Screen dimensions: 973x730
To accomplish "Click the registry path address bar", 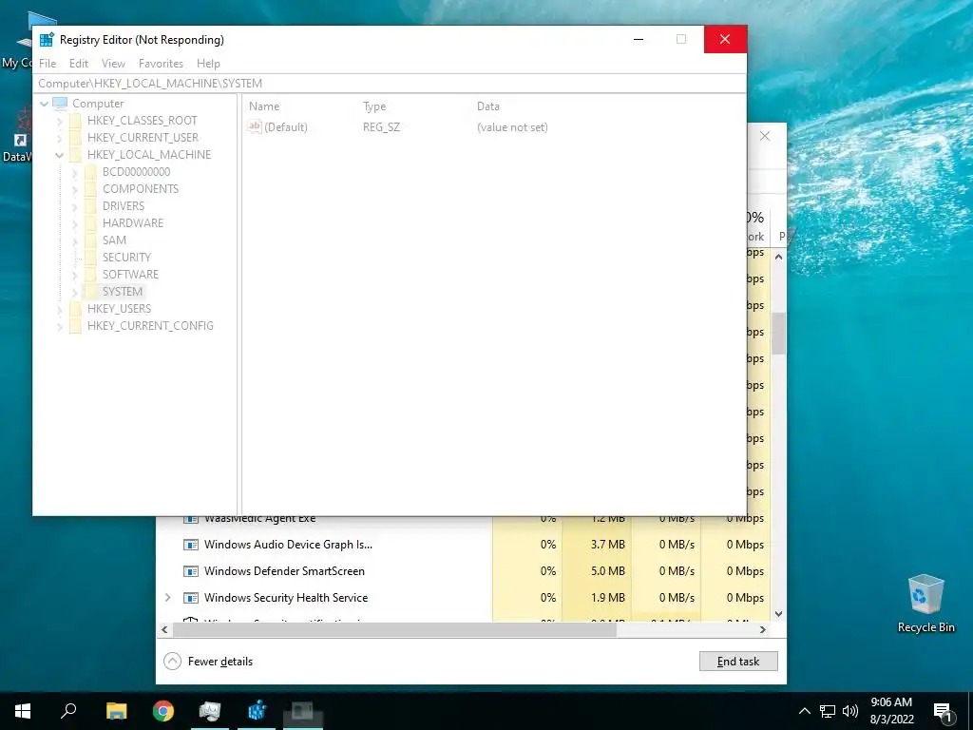I will click(390, 84).
